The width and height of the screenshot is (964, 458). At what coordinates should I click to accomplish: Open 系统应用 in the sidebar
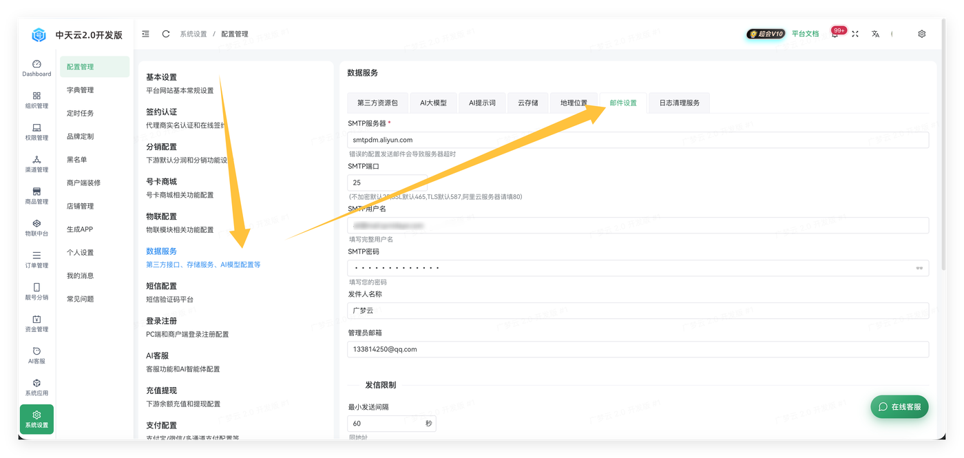click(x=36, y=387)
